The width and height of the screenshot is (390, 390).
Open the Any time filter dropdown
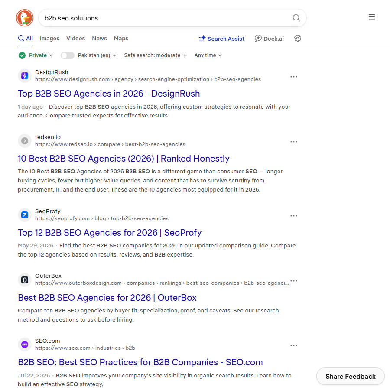click(x=208, y=55)
